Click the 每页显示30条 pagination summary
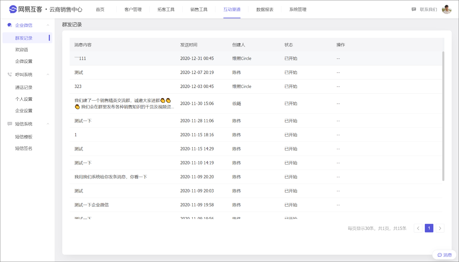Screen dimensions: 459x262 377,228
